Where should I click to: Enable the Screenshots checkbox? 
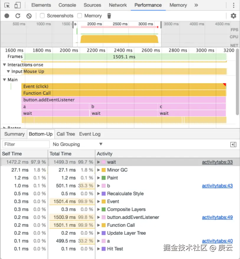point(42,16)
